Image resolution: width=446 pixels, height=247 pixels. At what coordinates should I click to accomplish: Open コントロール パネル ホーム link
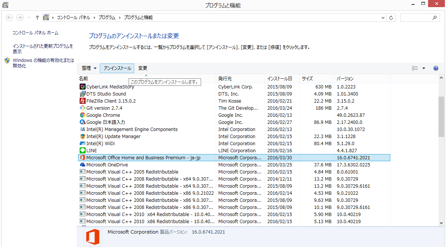35,33
